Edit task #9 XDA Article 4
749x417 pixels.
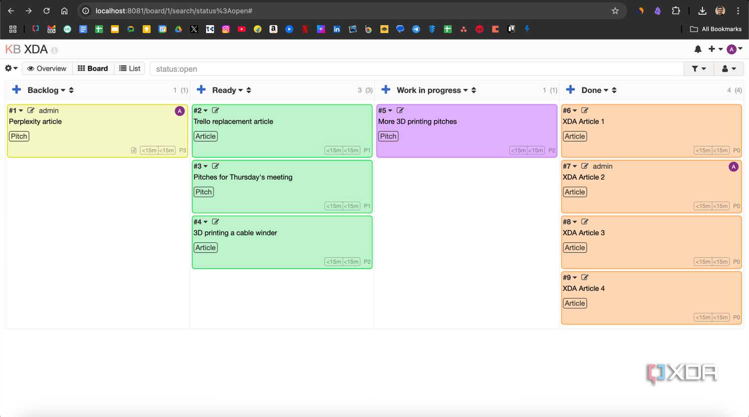click(585, 277)
